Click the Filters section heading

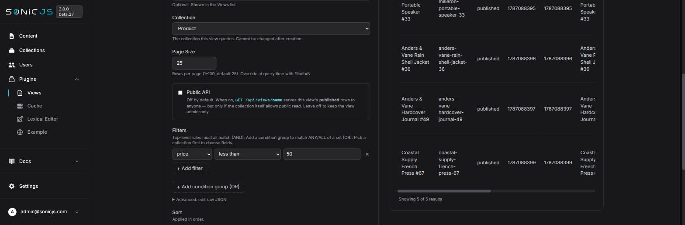coord(179,130)
